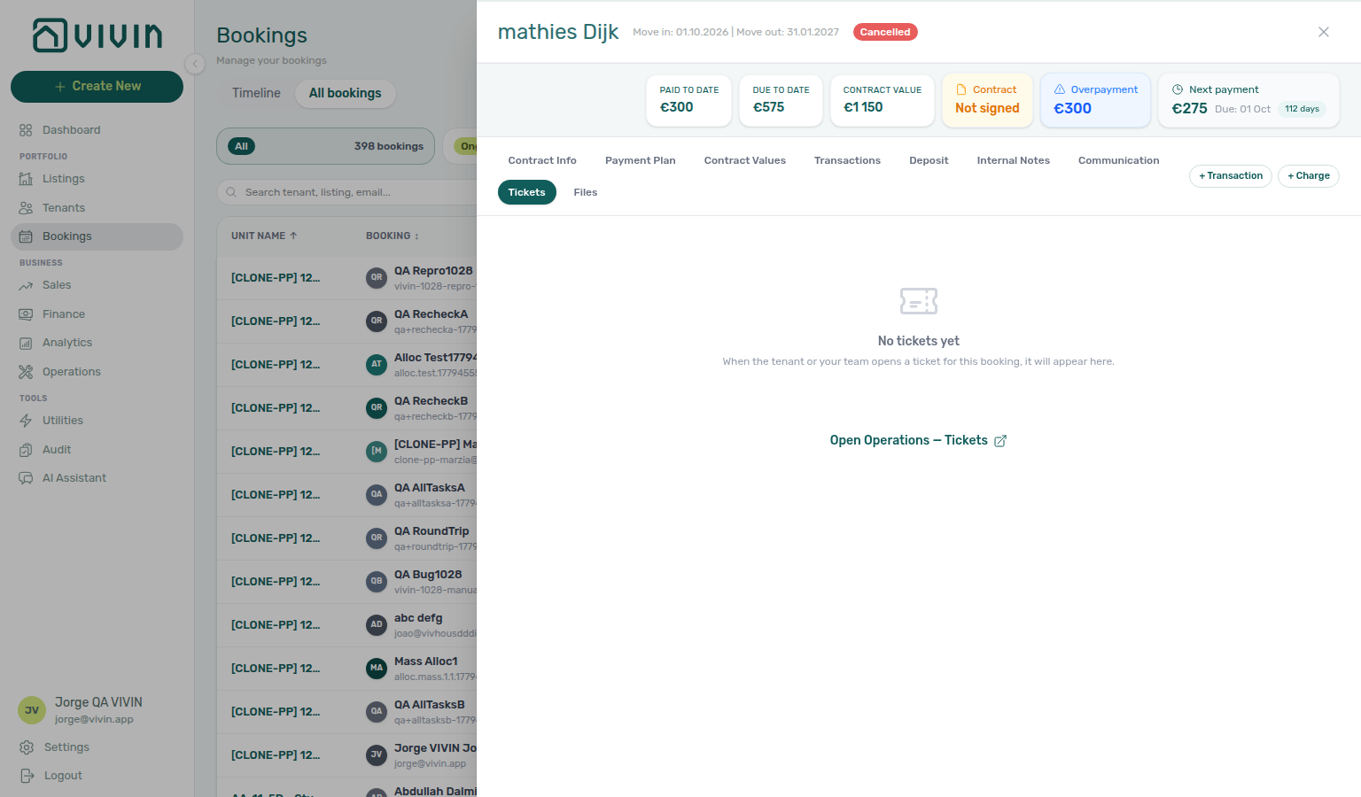Screen dimensions: 1361x797
Task: Open Operations — Tickets link
Action: (x=918, y=441)
